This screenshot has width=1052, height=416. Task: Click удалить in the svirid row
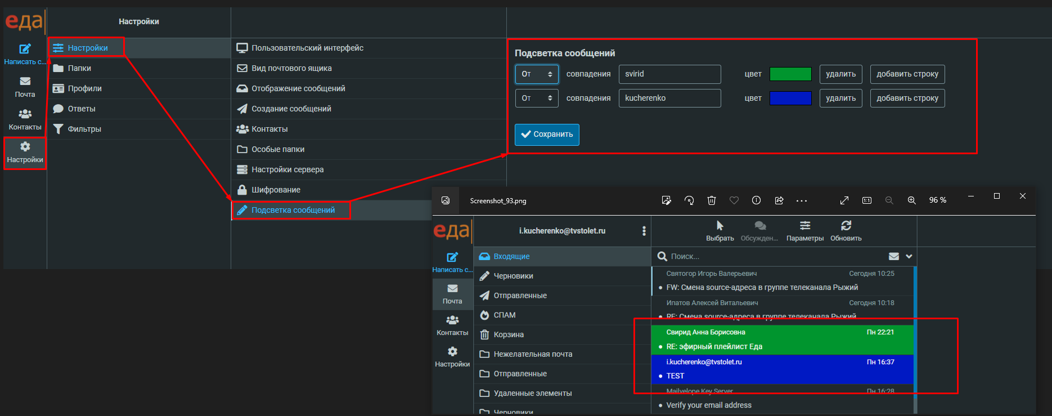(840, 74)
